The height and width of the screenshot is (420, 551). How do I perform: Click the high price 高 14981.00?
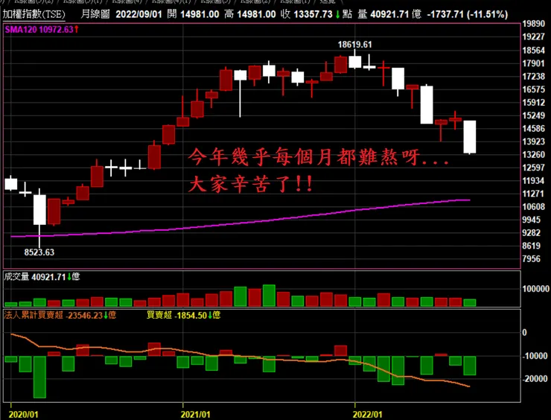click(x=250, y=14)
